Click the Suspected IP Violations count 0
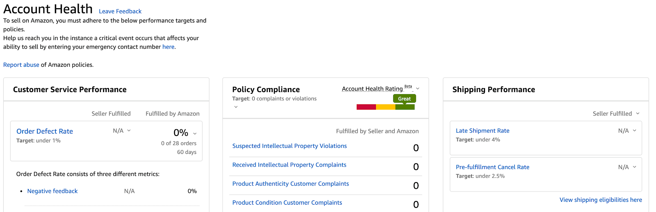The width and height of the screenshot is (656, 212). 416,148
